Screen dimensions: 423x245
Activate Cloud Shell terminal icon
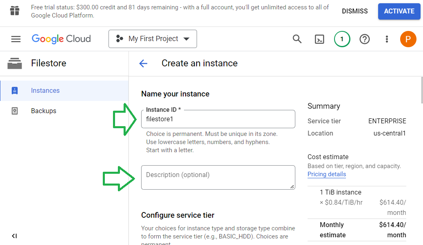tap(319, 39)
